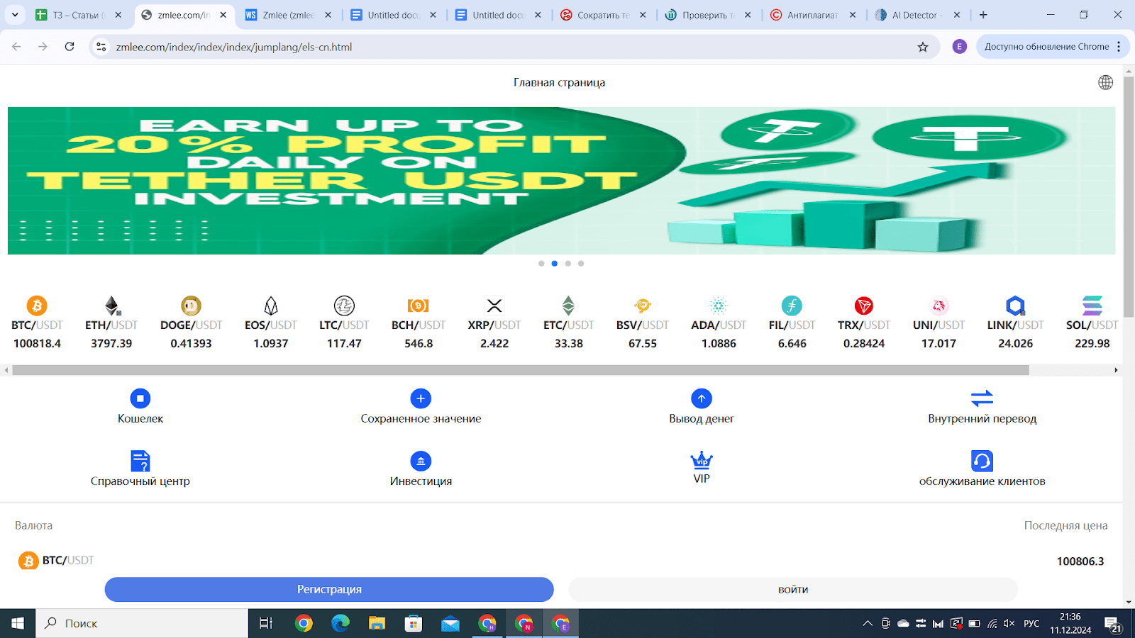The height and width of the screenshot is (638, 1135).
Task: Click the Регистрация button
Action: (329, 589)
